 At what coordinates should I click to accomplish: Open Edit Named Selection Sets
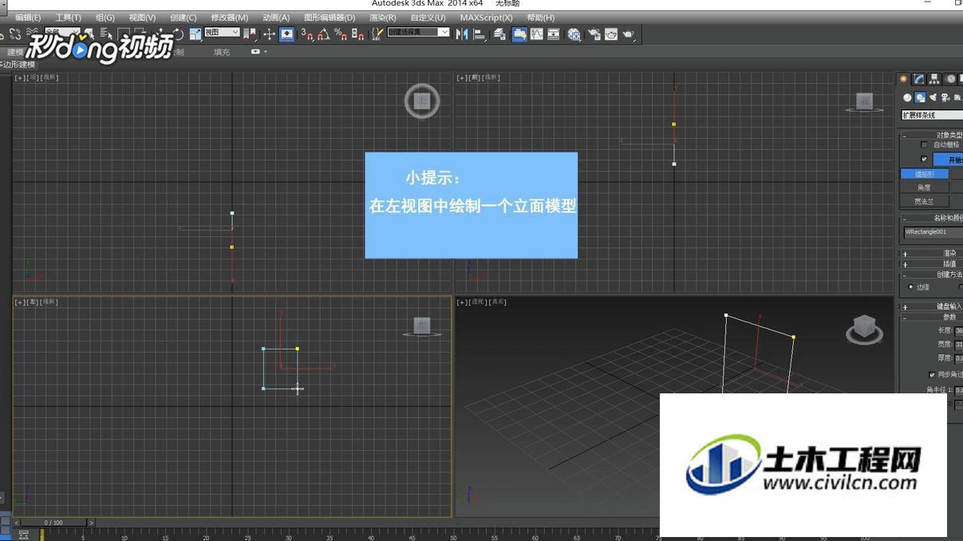tap(377, 34)
